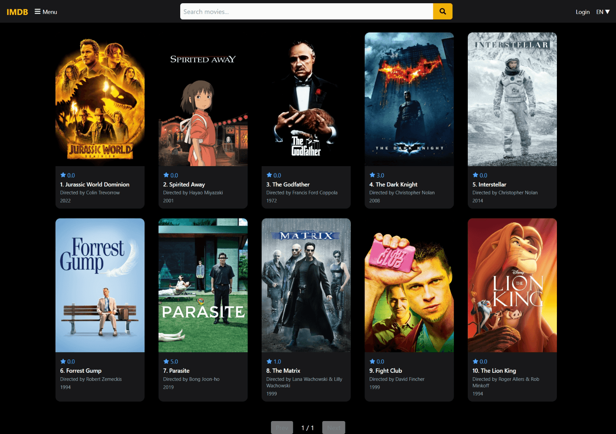This screenshot has width=616, height=434.
Task: Click the yellow magnifier search button
Action: click(443, 11)
